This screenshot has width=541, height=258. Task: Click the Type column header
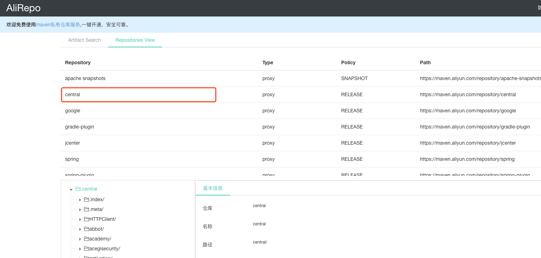[x=268, y=62]
